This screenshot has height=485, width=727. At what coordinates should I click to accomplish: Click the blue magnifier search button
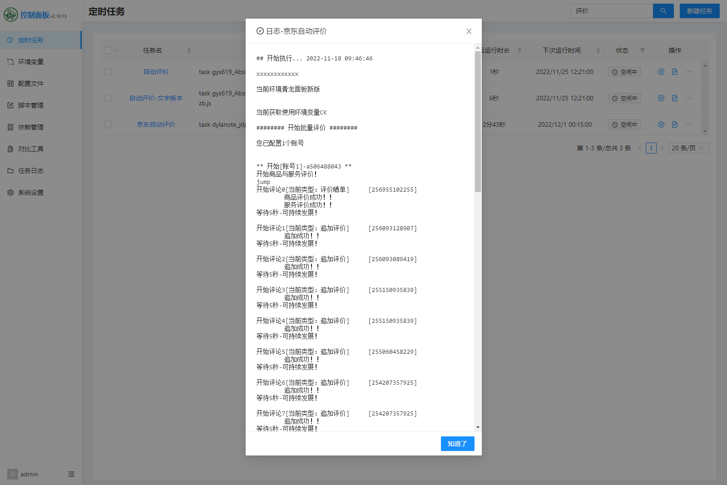(663, 10)
